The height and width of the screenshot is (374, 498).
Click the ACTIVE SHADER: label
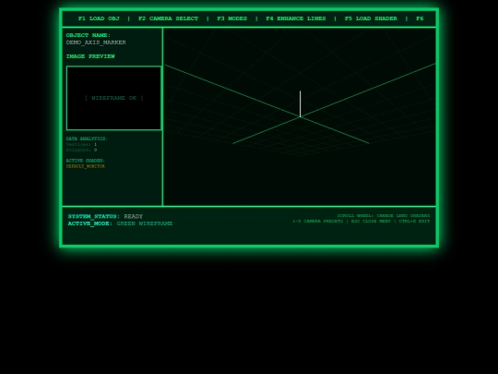(x=85, y=161)
